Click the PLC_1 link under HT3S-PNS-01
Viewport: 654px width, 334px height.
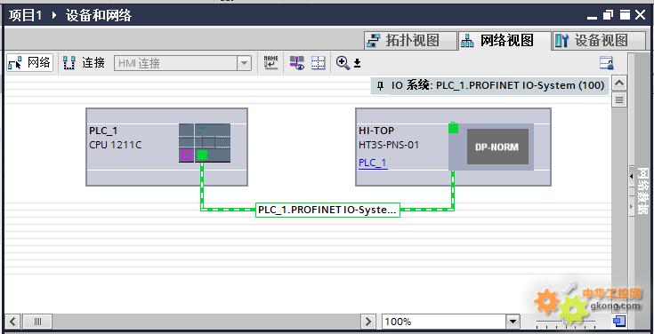pyautogui.click(x=373, y=163)
